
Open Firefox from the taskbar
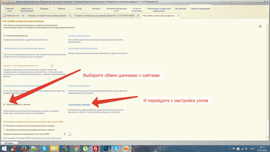pos(23,149)
